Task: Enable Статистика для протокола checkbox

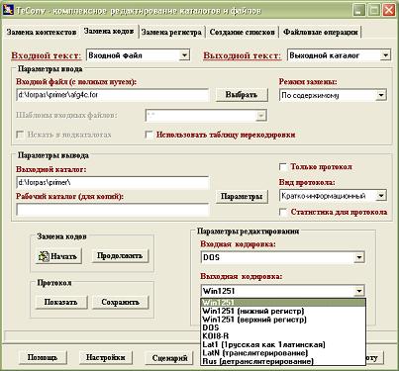Action: (x=283, y=212)
